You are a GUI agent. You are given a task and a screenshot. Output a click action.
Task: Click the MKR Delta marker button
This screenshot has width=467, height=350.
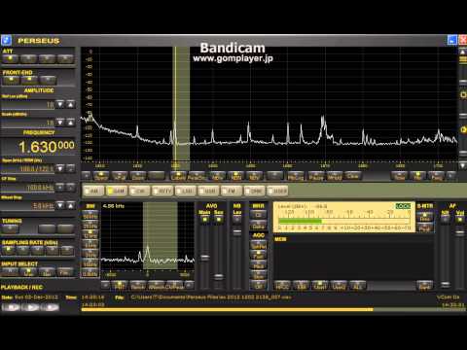coord(258,226)
